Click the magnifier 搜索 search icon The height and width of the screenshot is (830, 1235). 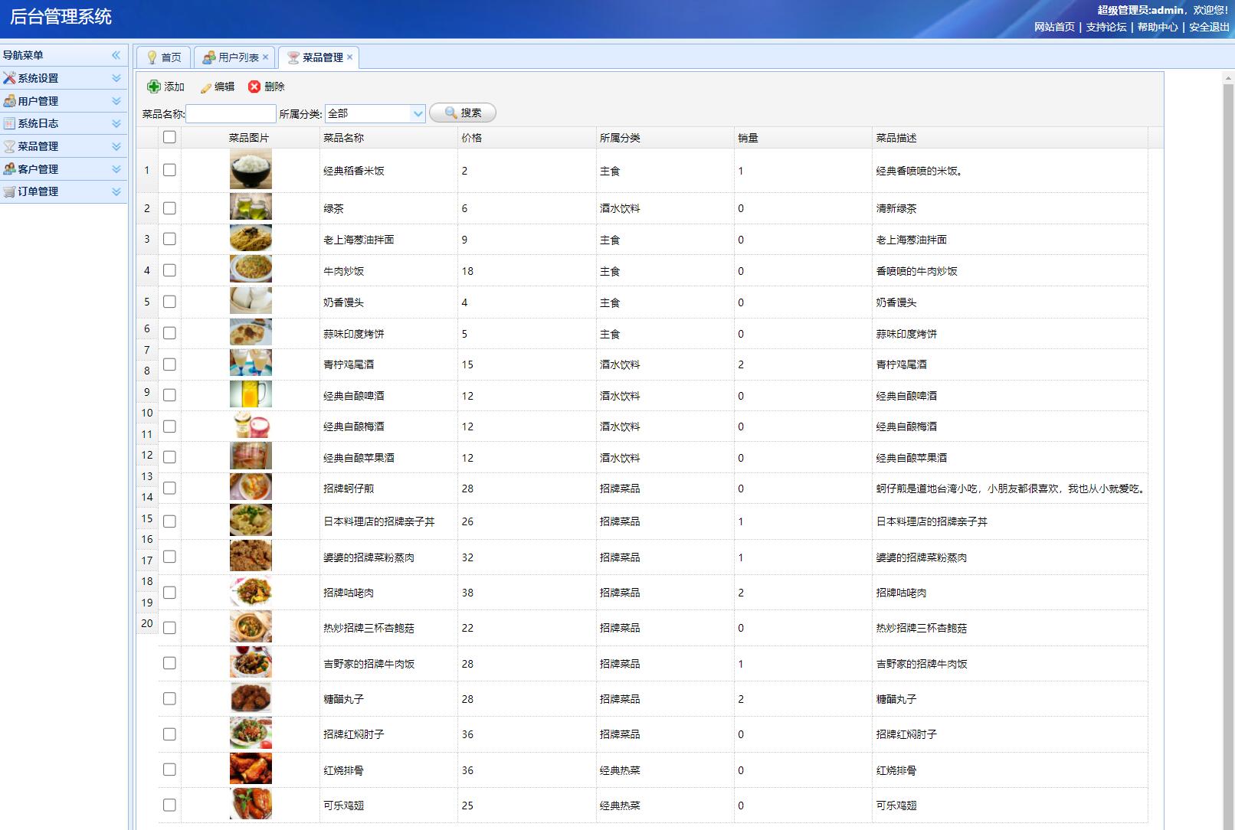(x=450, y=112)
